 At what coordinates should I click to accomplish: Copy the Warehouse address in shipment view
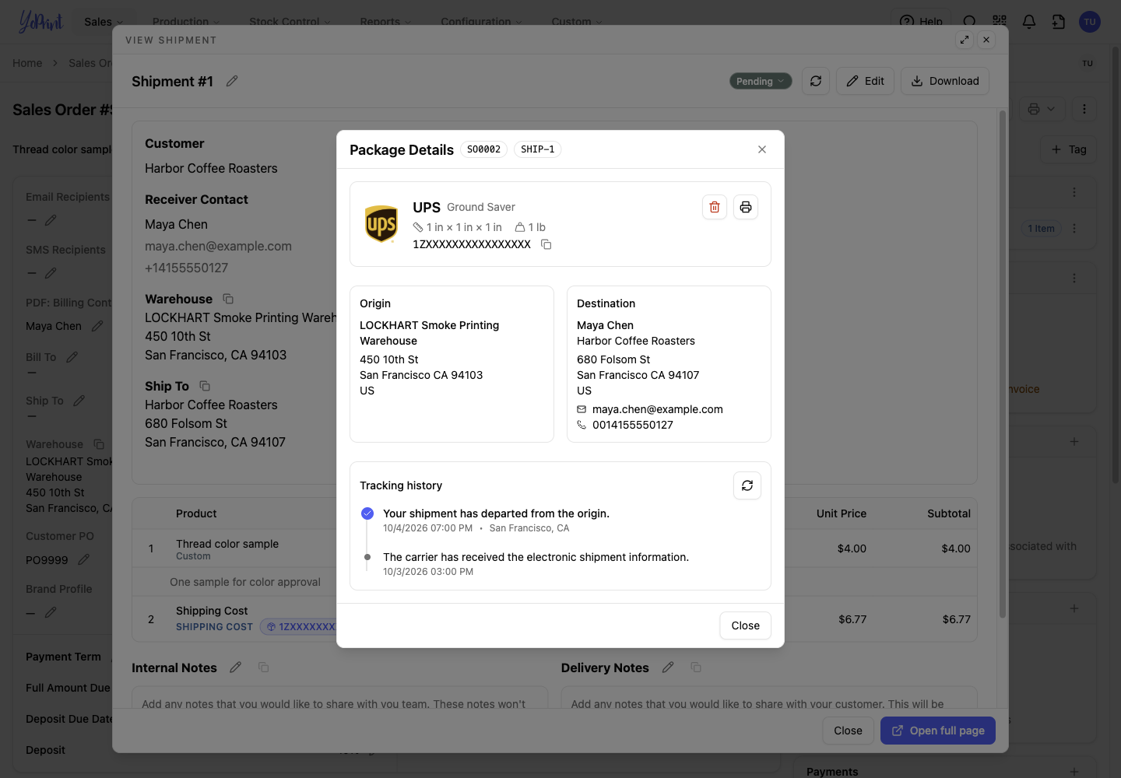(x=228, y=299)
